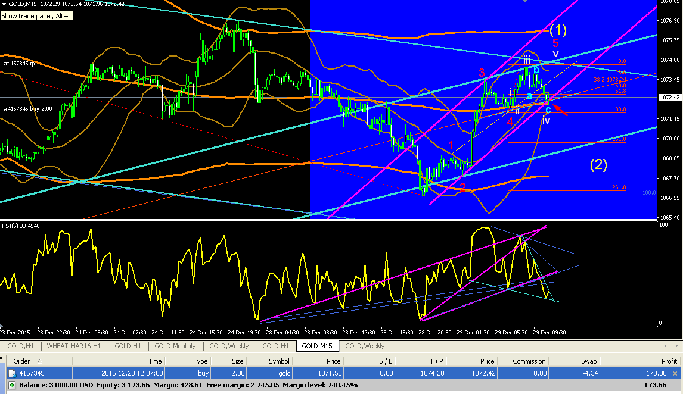Open the GOLD,Weekly tab right after GOLD,Monthly
The height and width of the screenshot is (394, 683).
(x=229, y=346)
